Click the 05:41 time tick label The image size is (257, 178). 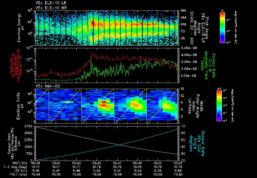click(56, 163)
